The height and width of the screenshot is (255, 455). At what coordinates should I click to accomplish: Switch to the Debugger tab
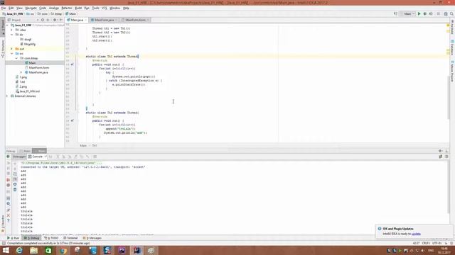19,157
